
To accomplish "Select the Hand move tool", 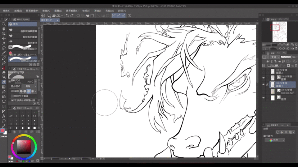I will [4, 29].
